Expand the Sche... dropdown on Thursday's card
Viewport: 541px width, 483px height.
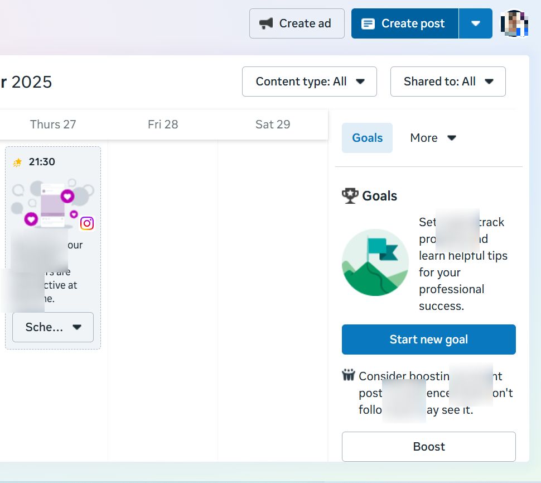(x=53, y=327)
